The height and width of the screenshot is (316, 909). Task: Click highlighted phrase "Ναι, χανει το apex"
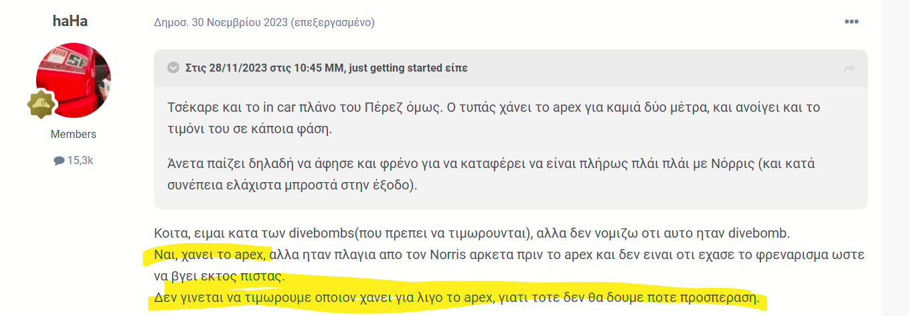pos(211,255)
